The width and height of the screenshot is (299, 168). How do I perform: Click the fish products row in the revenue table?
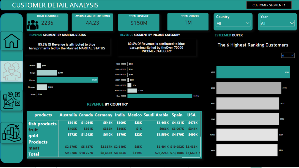(x=42, y=124)
